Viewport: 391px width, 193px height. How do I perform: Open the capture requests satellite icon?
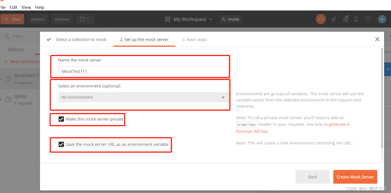point(334,19)
